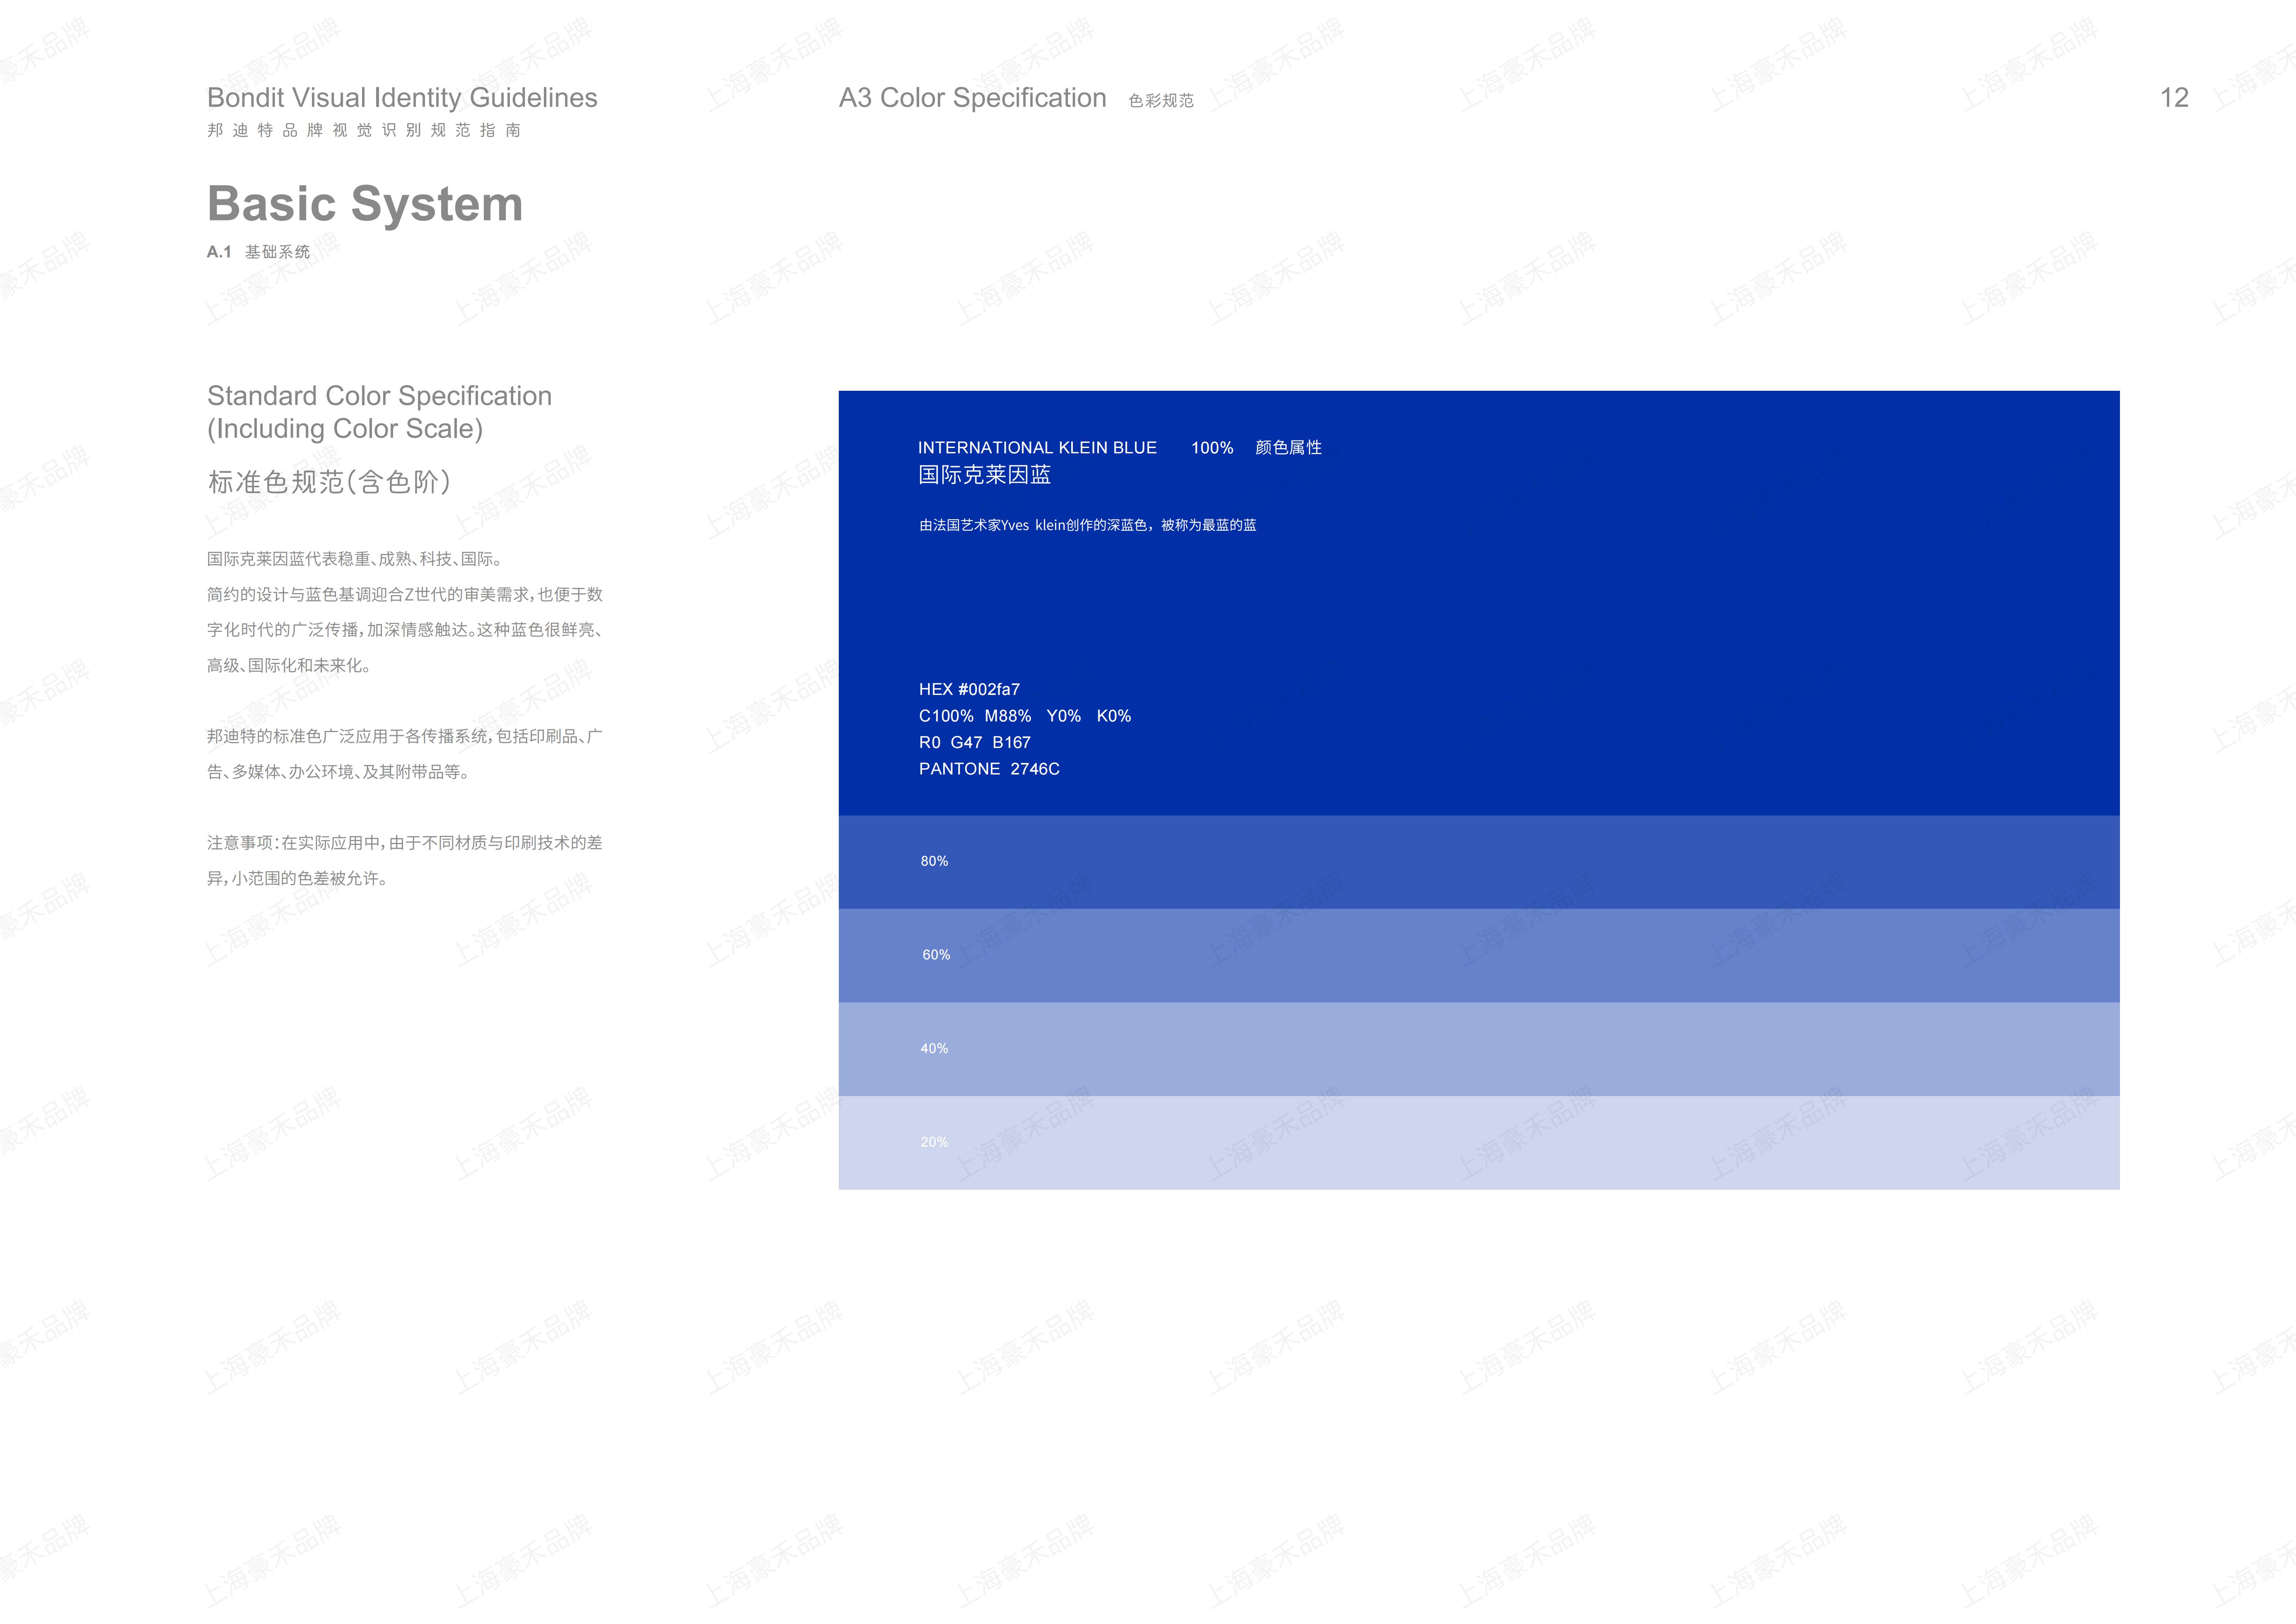This screenshot has height=1624, width=2296.
Task: Click the '色彩规范' header subtitle
Action: click(1161, 101)
